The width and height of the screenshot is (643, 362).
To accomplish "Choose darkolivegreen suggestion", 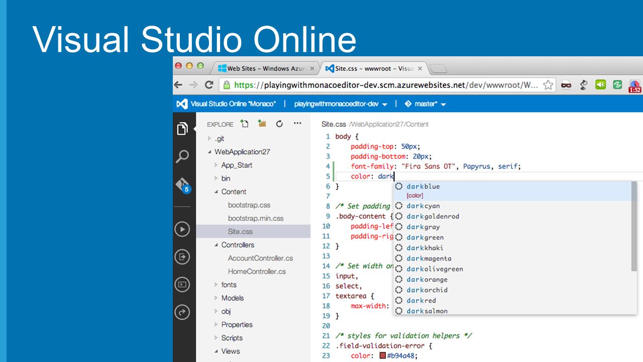I will pyautogui.click(x=512, y=269).
